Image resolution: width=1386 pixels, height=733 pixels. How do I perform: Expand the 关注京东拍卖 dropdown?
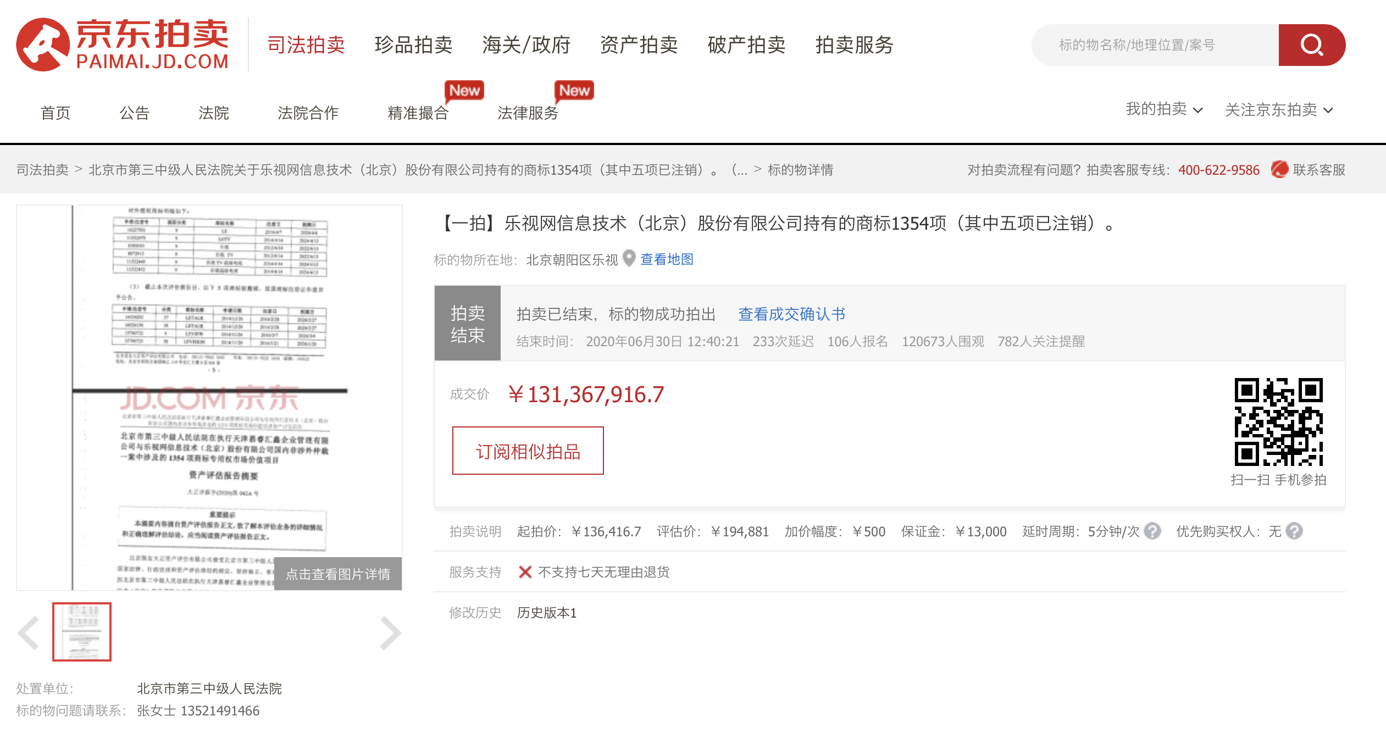tap(1278, 110)
